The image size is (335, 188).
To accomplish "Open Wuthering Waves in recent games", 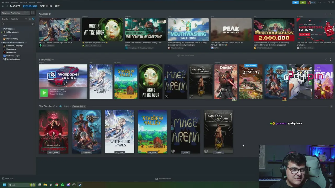I will point(101,82).
